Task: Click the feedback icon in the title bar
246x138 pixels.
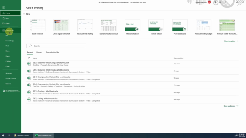Action: (220, 2)
